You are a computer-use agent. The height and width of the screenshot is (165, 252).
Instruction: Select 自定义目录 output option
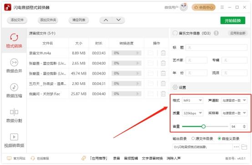228,139
